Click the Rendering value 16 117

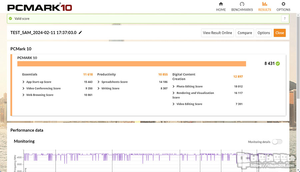pos(238,93)
